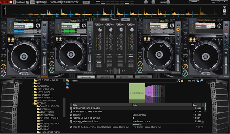Open the Facebook icon in title bar
This screenshot has height=134, width=230.
click(14, 2)
